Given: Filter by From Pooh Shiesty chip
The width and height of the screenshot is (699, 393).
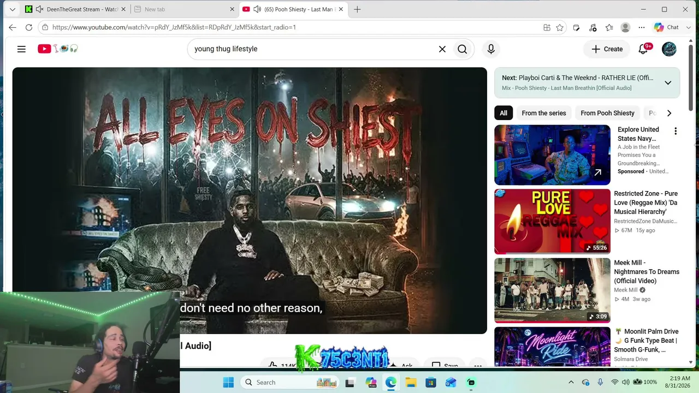Looking at the screenshot, I should (607, 113).
